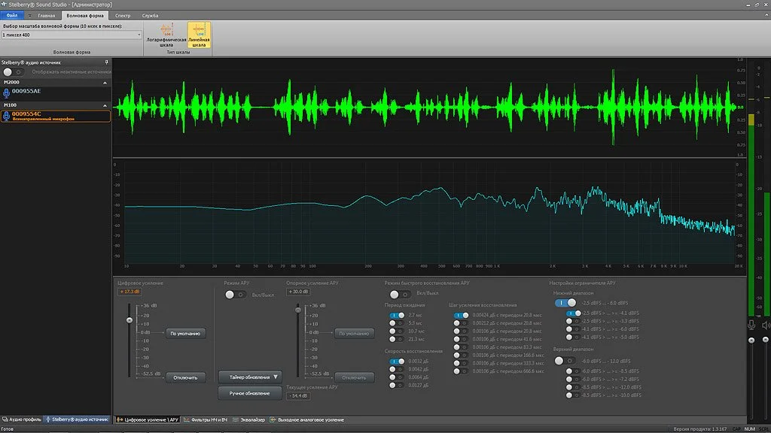The width and height of the screenshot is (771, 433).
Task: Click the +30.0 dB reference gain field
Action: [x=298, y=292]
